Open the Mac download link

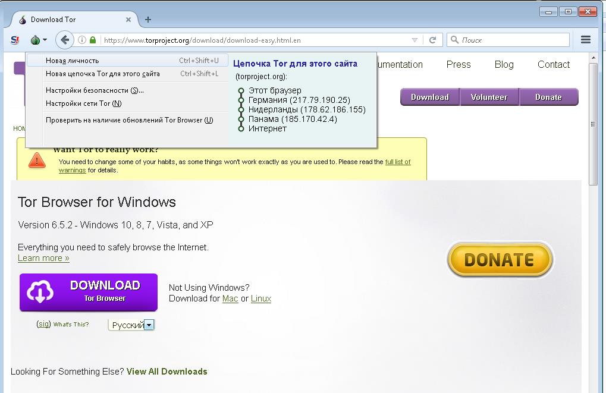(230, 298)
